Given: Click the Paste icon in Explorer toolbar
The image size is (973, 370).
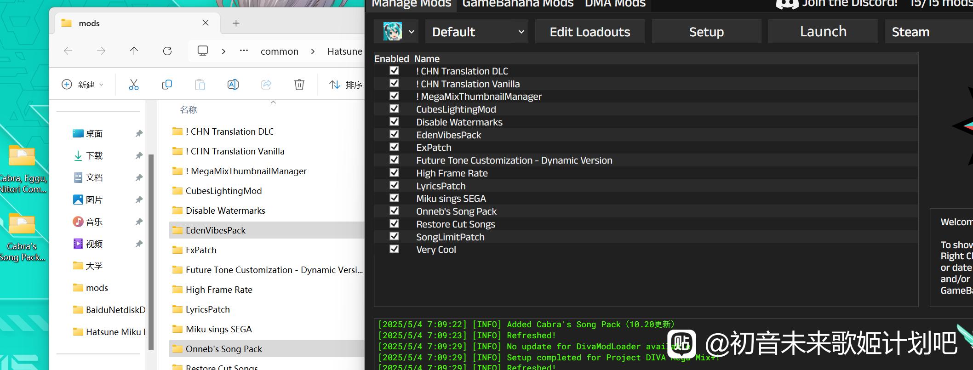Looking at the screenshot, I should (200, 85).
